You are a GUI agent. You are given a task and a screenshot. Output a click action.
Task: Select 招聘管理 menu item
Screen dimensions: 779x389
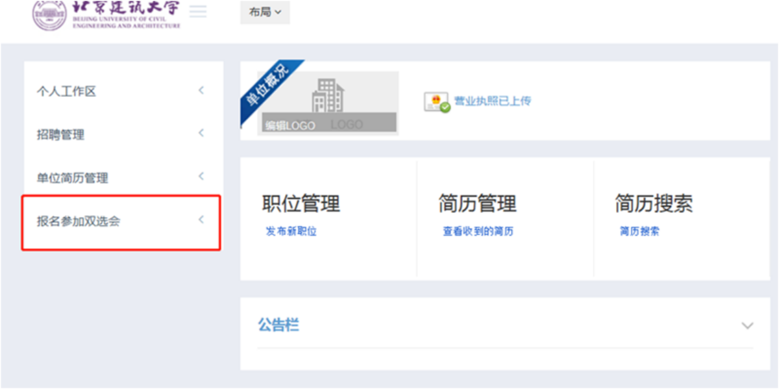click(60, 135)
